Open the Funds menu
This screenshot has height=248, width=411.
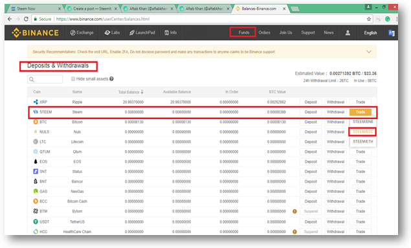243,32
